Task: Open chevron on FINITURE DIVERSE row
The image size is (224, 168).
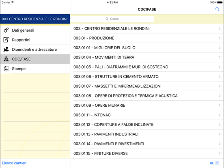Action: click(x=220, y=153)
